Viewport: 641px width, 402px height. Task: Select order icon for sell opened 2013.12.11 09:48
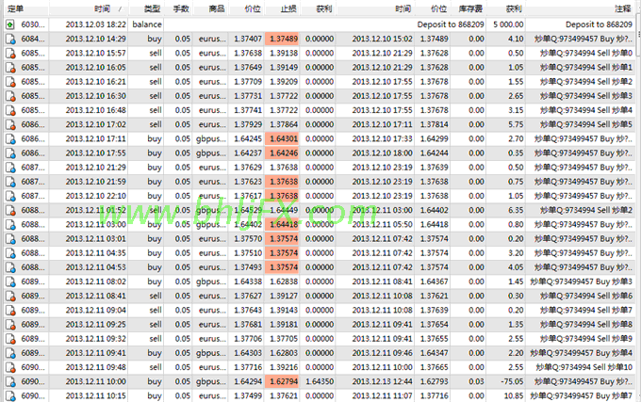[x=10, y=367]
